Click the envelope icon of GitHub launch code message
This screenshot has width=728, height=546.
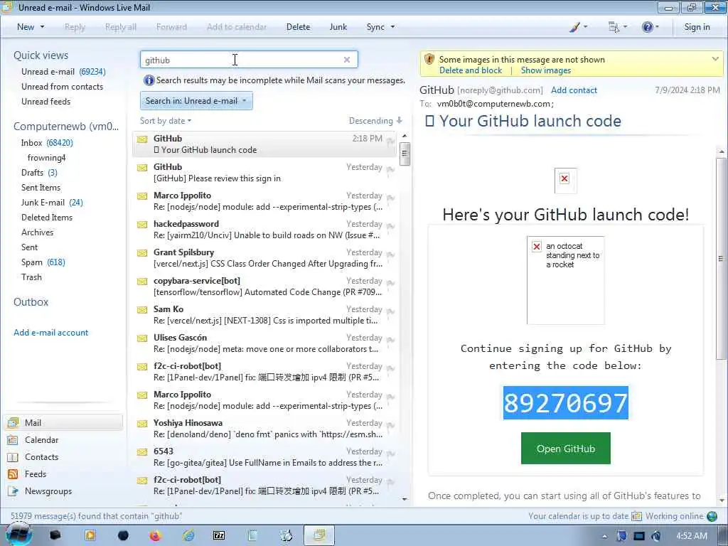coord(142,139)
